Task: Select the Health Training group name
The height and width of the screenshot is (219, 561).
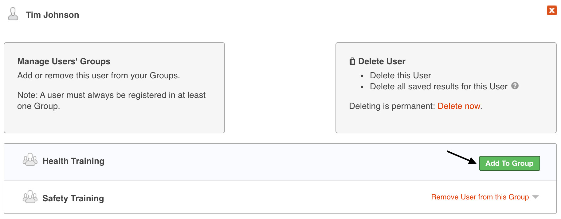Action: click(x=73, y=161)
